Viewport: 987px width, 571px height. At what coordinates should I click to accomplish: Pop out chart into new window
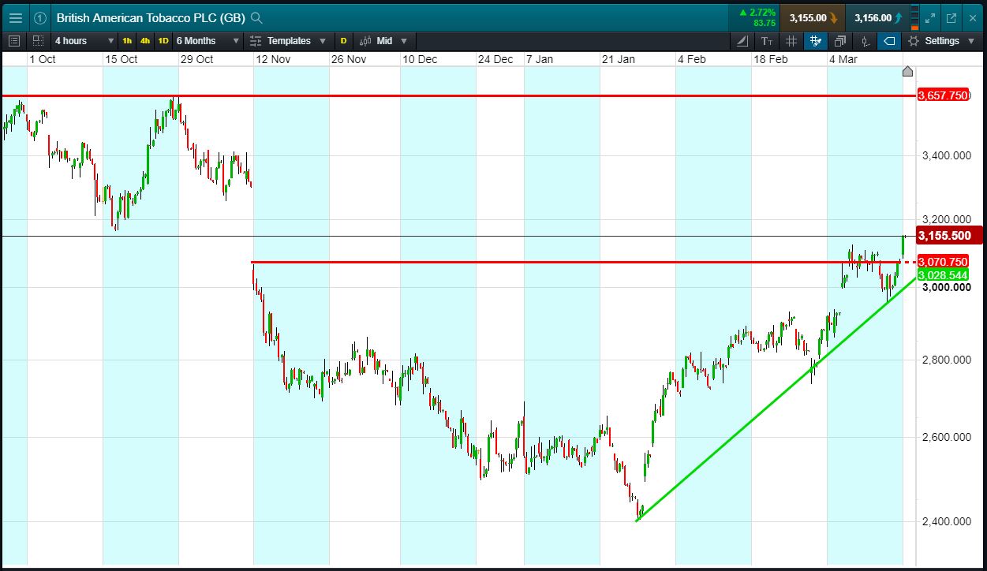click(x=951, y=18)
